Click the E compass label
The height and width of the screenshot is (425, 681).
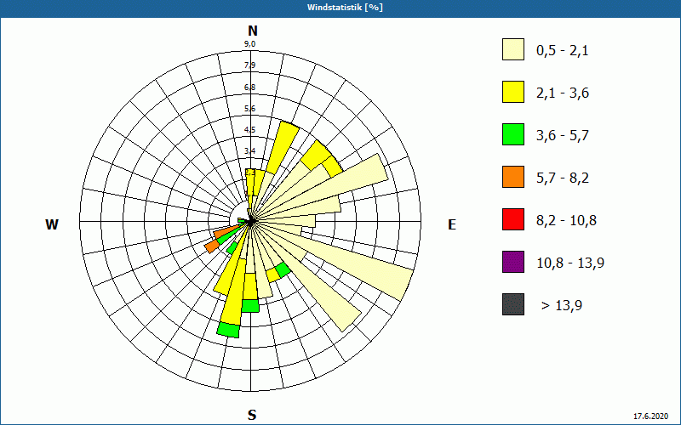coord(452,224)
